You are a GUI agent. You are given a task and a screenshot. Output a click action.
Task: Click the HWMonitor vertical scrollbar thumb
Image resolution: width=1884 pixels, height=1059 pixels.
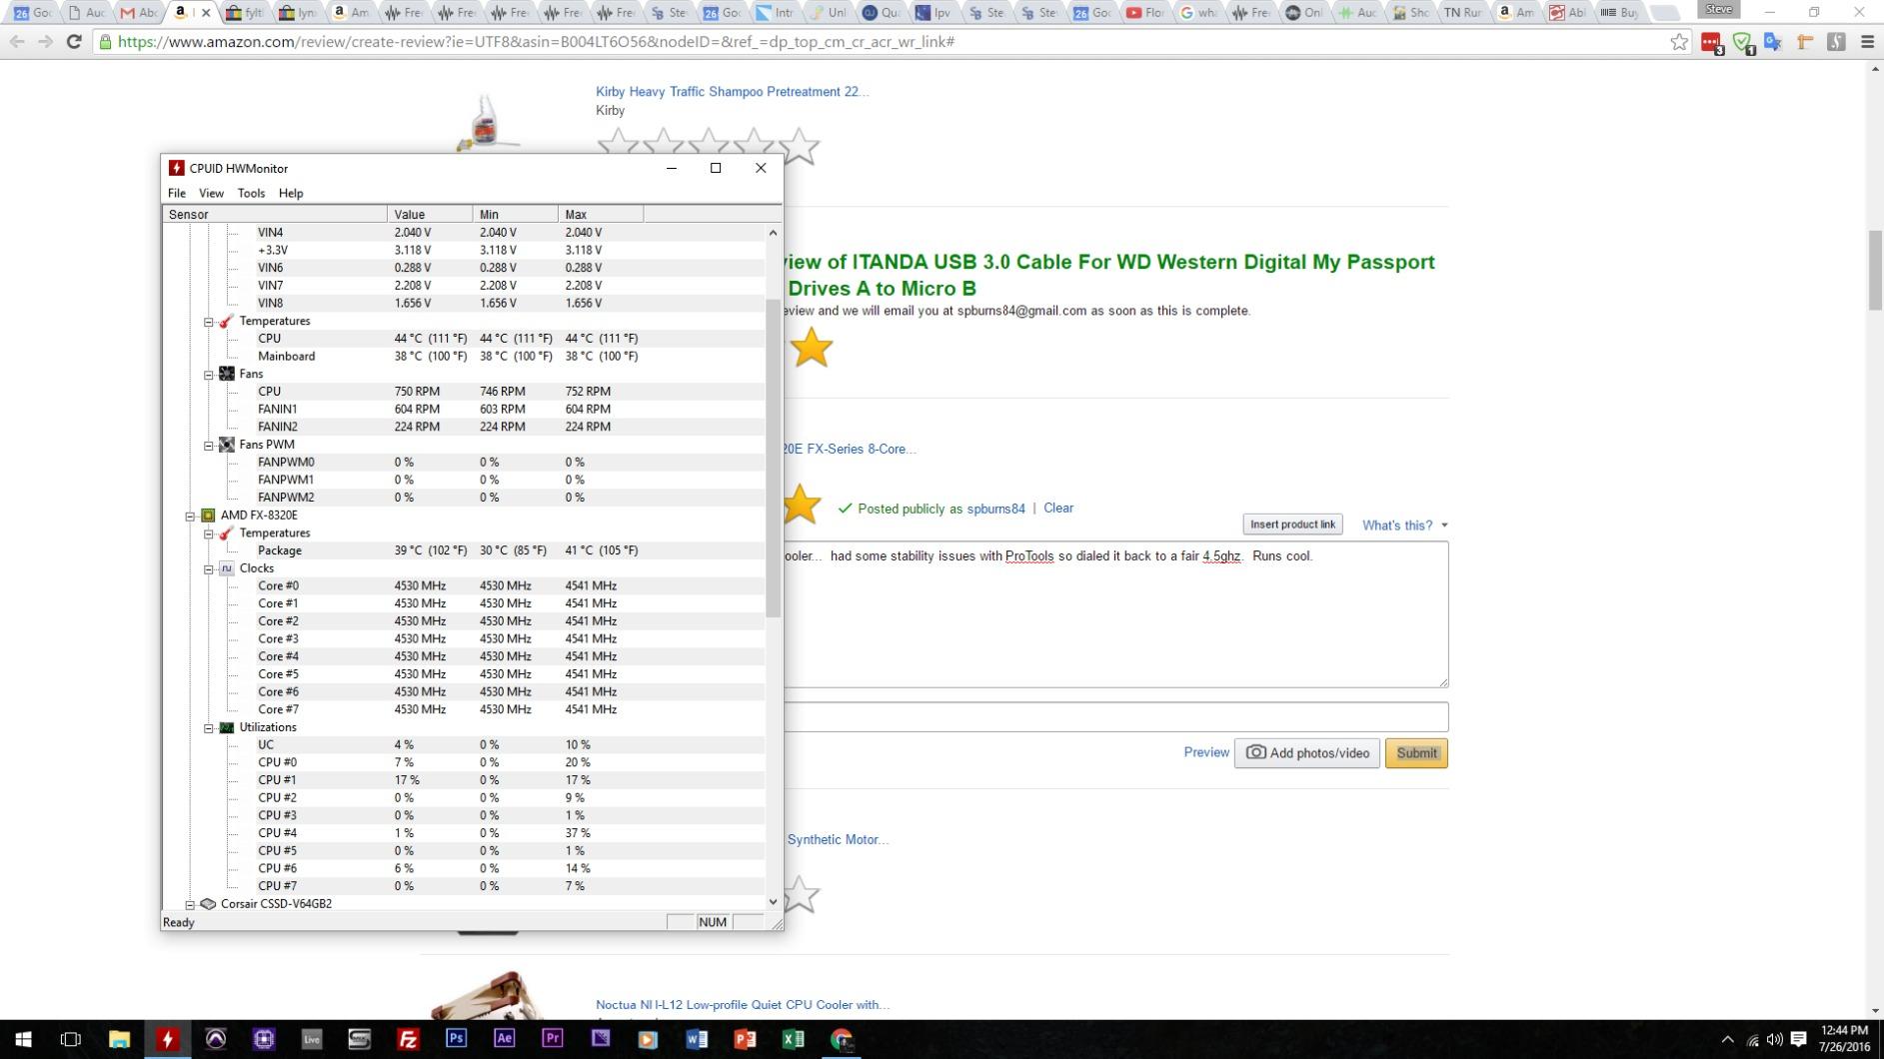(x=773, y=458)
